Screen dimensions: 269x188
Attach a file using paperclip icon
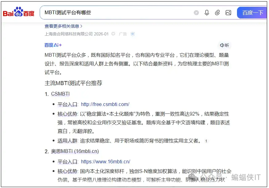(217, 13)
